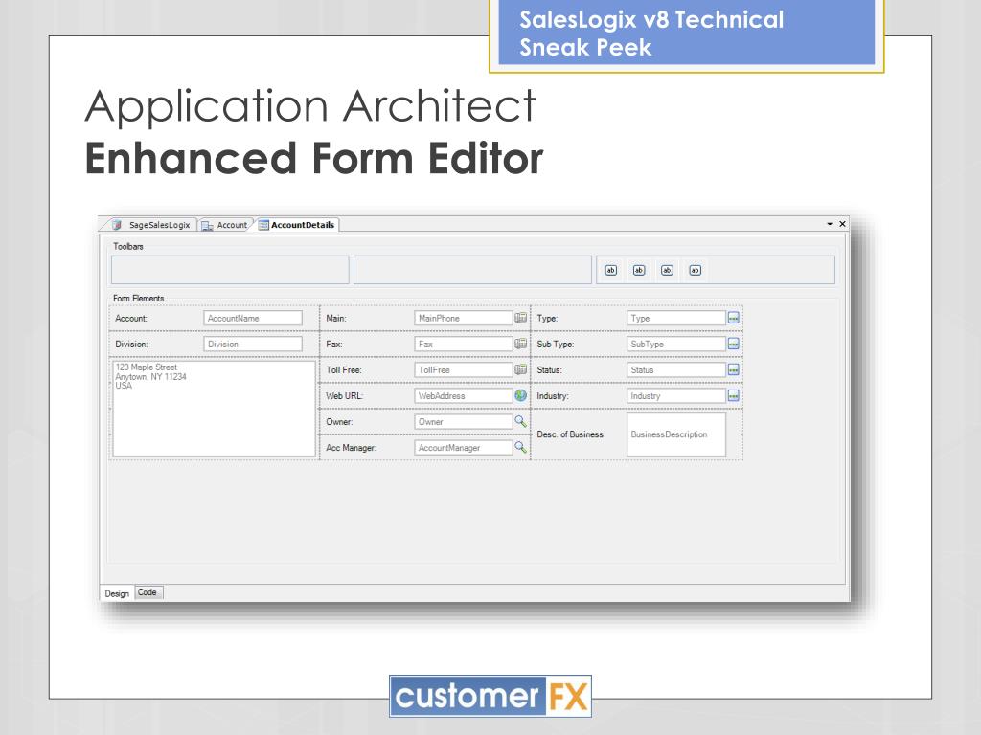Select the 'Owner:' label

pos(339,422)
